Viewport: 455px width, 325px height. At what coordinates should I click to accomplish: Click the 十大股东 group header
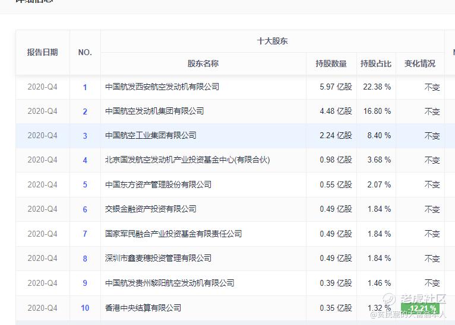(x=272, y=41)
